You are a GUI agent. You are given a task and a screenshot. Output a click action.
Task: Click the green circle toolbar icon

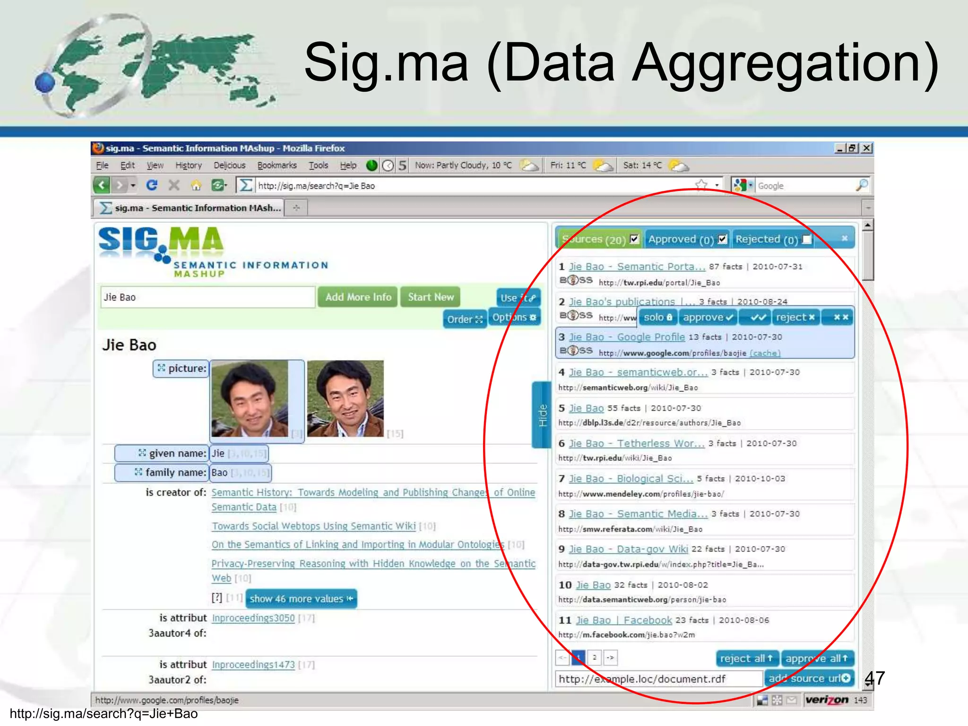tap(372, 165)
